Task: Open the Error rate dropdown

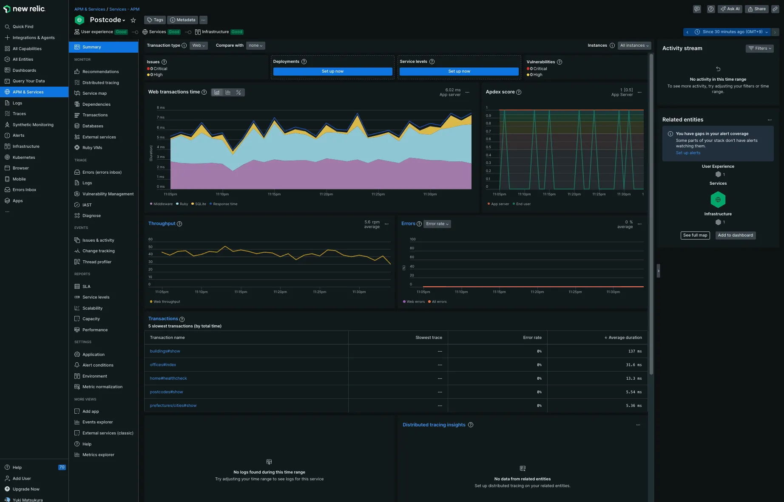Action: pos(437,224)
